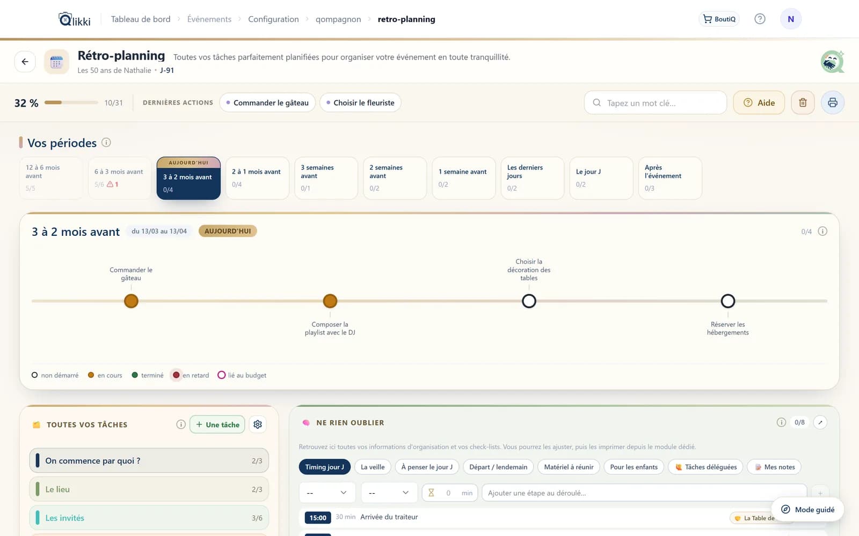The image size is (859, 536).
Task: Click the print icon button
Action: tap(832, 102)
